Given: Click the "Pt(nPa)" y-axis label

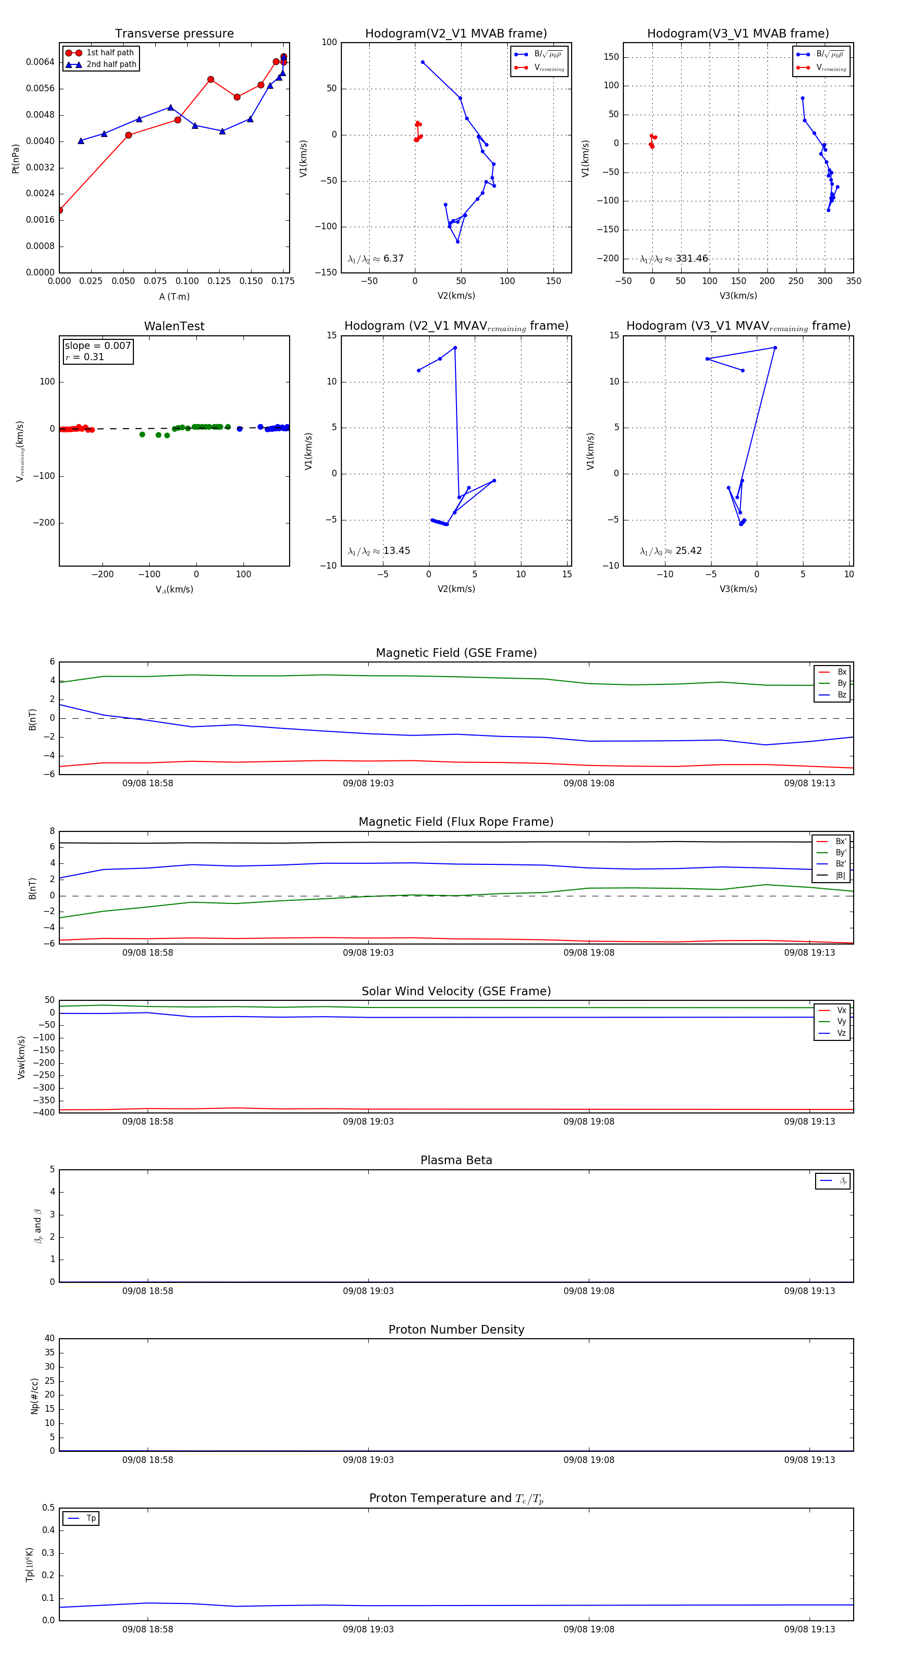Looking at the screenshot, I should (16, 158).
